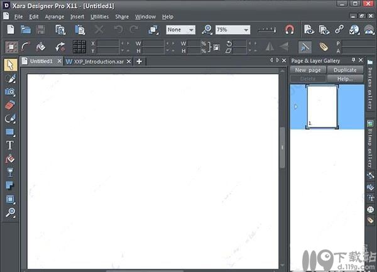Click the arrange objects stacking icon
The image size is (377, 272).
(153, 30)
